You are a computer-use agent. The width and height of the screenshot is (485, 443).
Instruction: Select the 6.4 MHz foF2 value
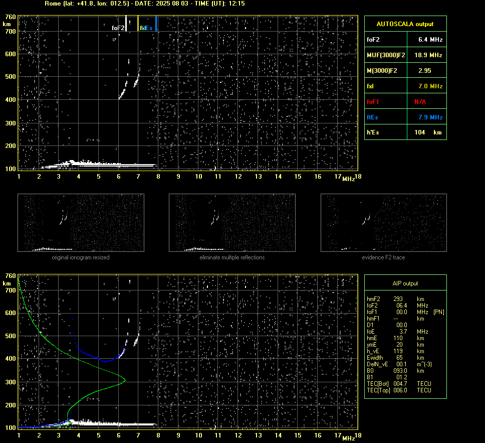coord(430,40)
